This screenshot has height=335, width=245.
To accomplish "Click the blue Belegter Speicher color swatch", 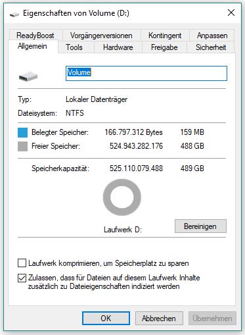I will (22, 132).
